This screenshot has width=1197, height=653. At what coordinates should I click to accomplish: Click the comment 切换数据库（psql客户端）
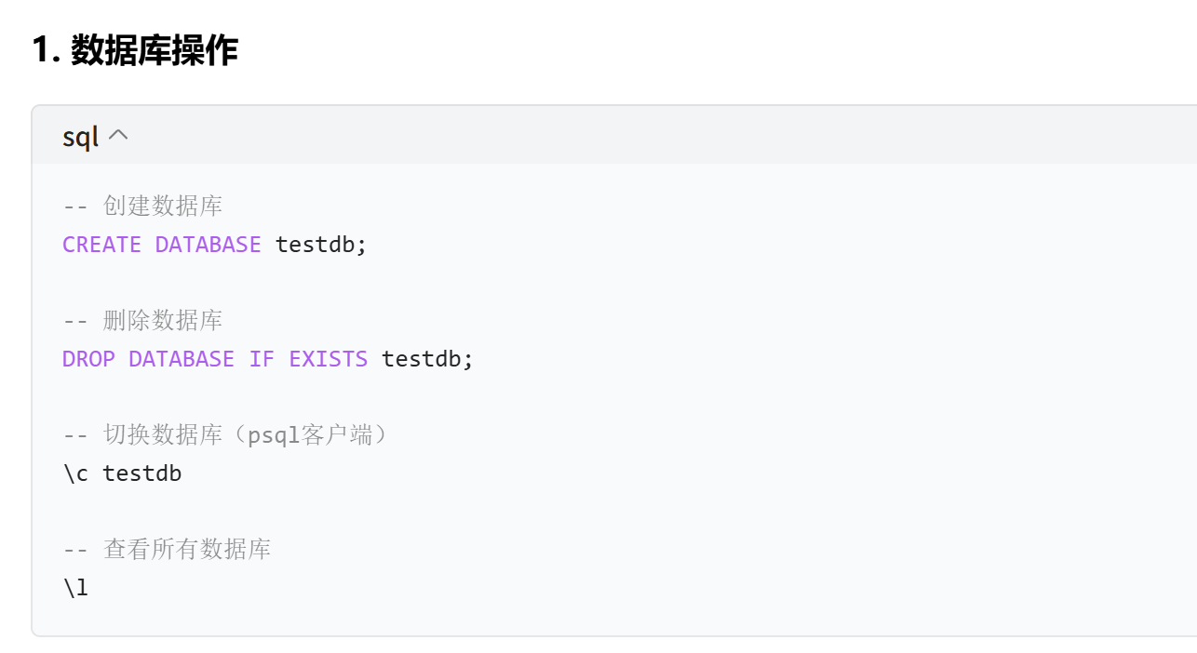(225, 435)
